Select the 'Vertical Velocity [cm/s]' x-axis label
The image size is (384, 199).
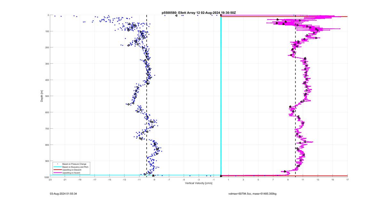pos(198,183)
